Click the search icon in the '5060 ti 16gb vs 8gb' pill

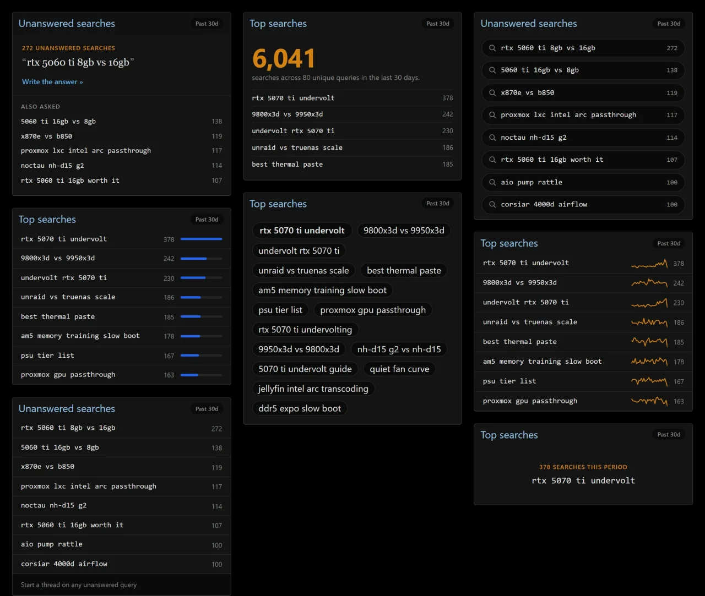492,70
